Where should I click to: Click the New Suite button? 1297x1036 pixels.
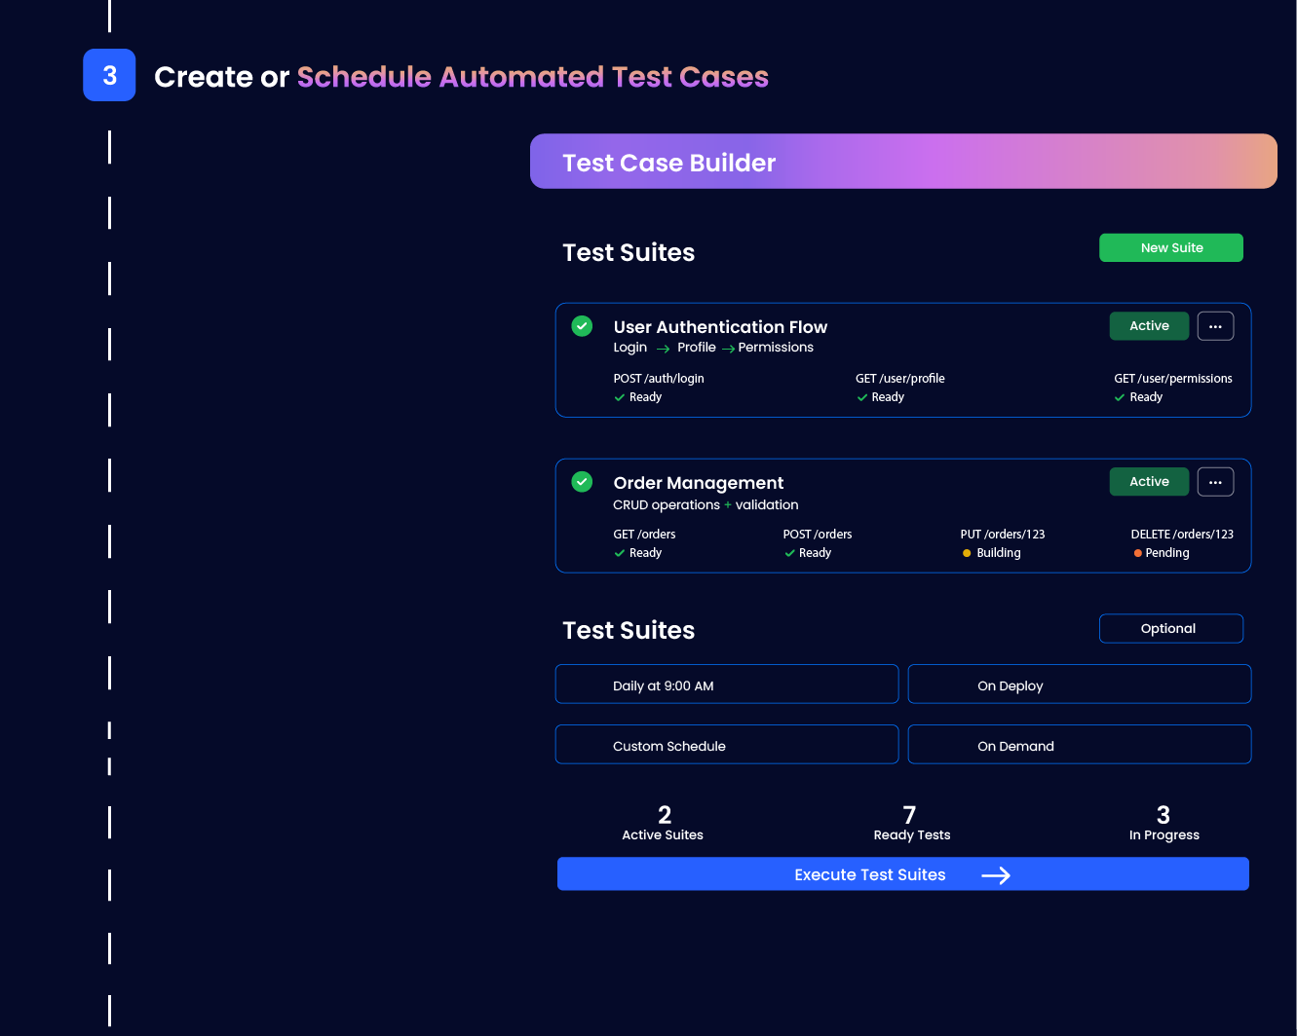coord(1171,247)
